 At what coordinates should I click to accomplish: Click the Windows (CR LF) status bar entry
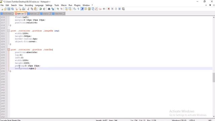point(179,120)
